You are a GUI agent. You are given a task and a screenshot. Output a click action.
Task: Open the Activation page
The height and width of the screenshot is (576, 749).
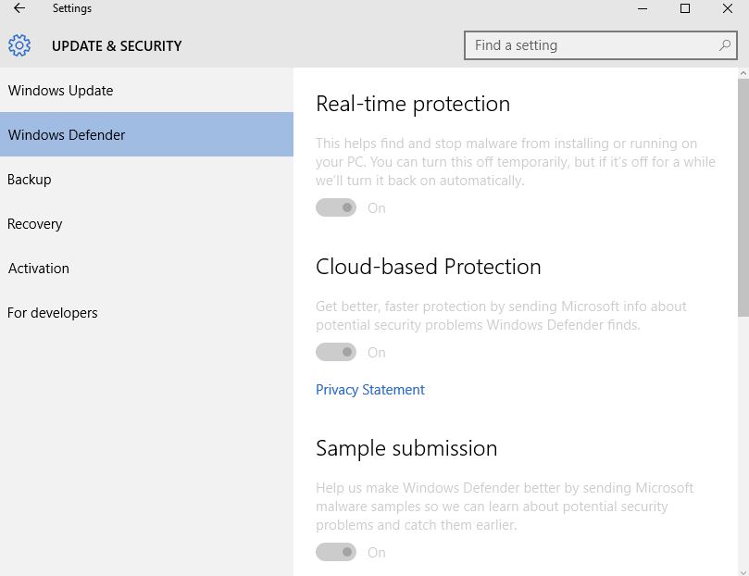[x=146, y=268]
